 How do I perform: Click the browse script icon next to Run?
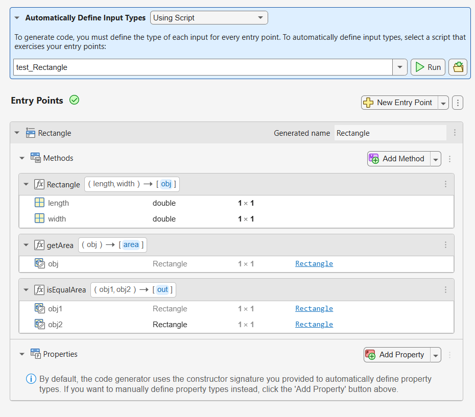point(458,67)
